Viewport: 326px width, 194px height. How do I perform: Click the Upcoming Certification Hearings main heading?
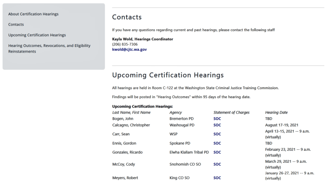pos(168,75)
